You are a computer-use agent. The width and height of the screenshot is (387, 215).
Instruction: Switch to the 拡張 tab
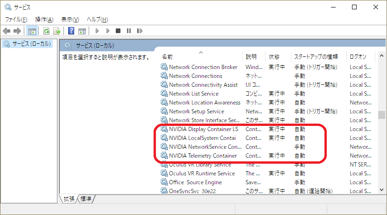click(70, 199)
